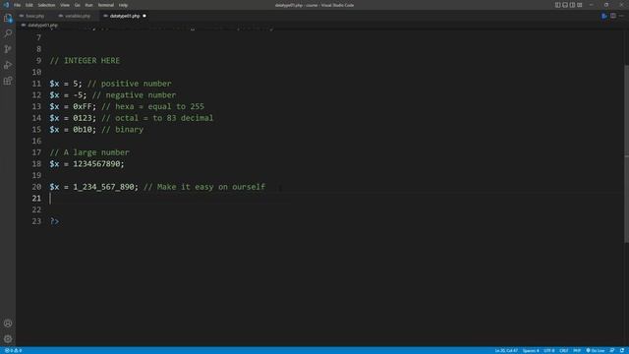629x354 pixels.
Task: Open the Accounts menu in activity bar
Action: coord(8,324)
